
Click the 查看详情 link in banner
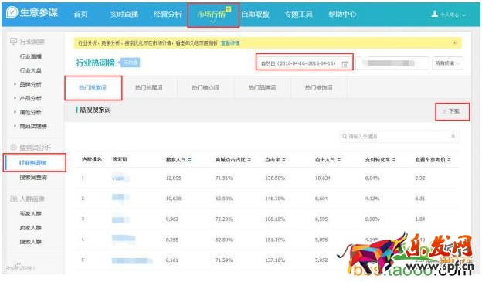230,43
